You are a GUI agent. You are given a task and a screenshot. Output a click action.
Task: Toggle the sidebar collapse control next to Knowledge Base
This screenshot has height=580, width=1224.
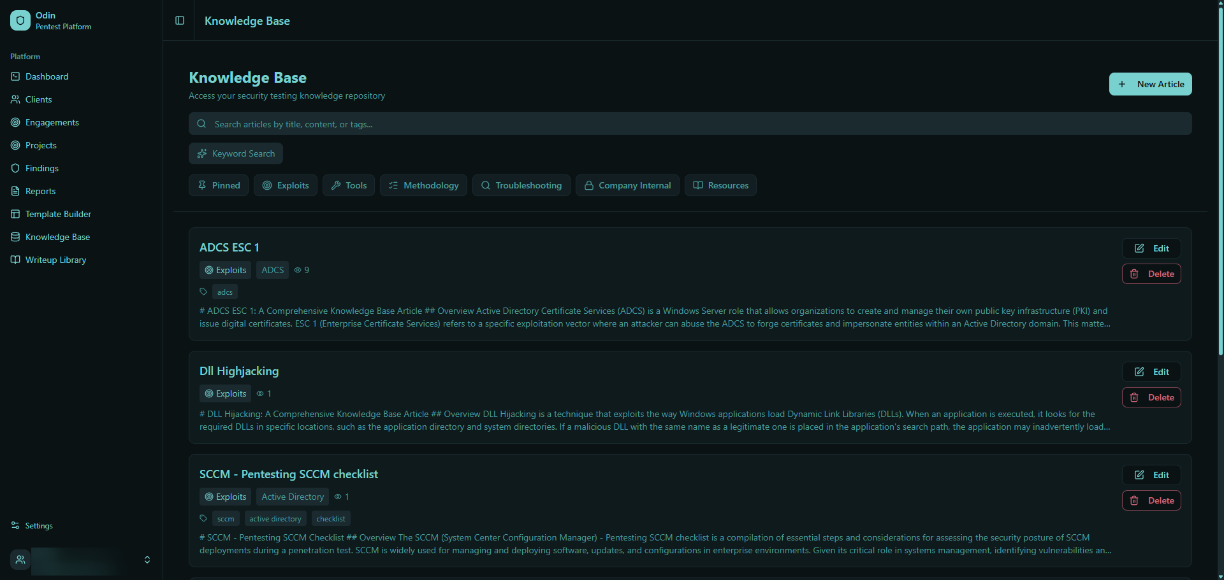(x=179, y=20)
